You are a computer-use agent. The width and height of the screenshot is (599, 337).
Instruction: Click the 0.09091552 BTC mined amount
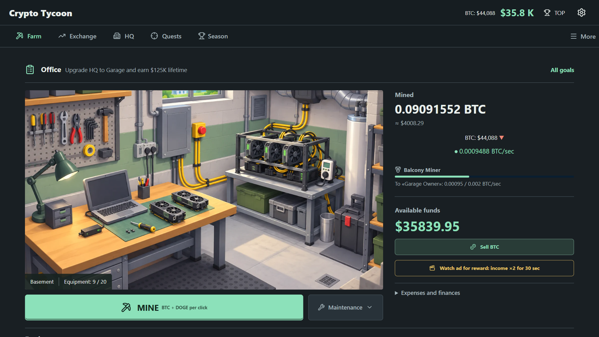(x=440, y=109)
